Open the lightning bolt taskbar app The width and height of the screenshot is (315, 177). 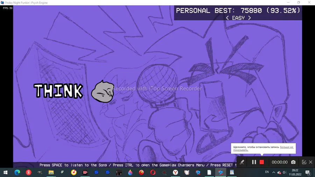[62, 172]
